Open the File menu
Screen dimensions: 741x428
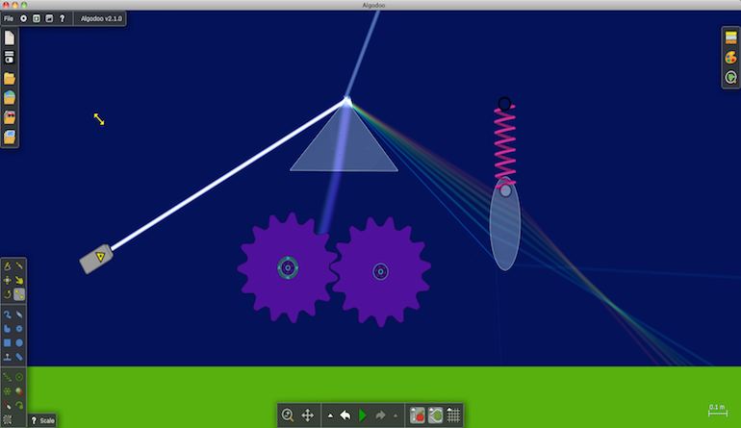pos(9,18)
